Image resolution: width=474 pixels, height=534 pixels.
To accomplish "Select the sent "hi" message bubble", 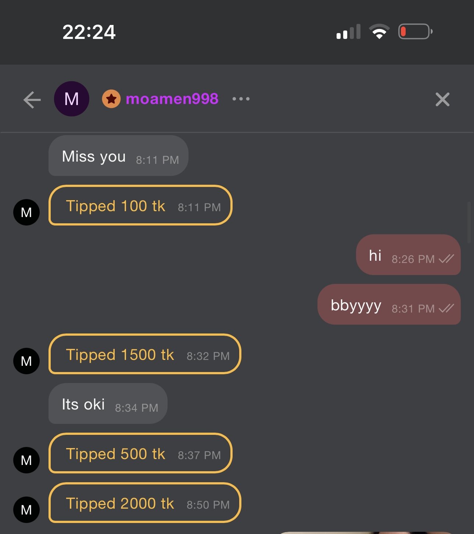I will point(408,255).
